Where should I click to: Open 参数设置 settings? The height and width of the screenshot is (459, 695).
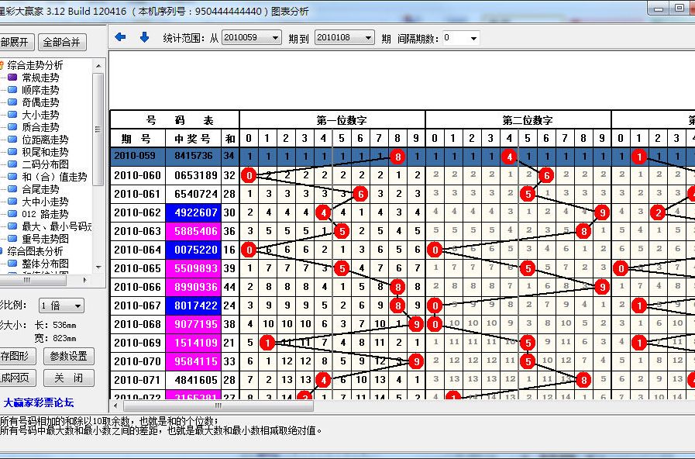tap(69, 356)
